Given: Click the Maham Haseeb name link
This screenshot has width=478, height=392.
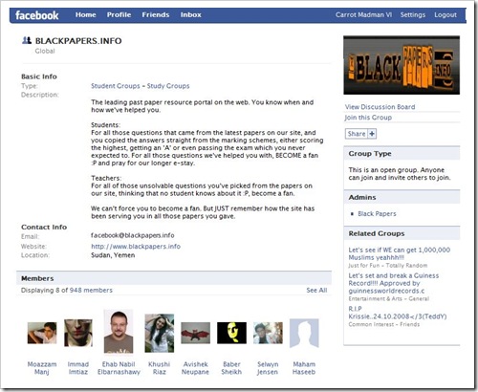Looking at the screenshot, I should coord(304,368).
